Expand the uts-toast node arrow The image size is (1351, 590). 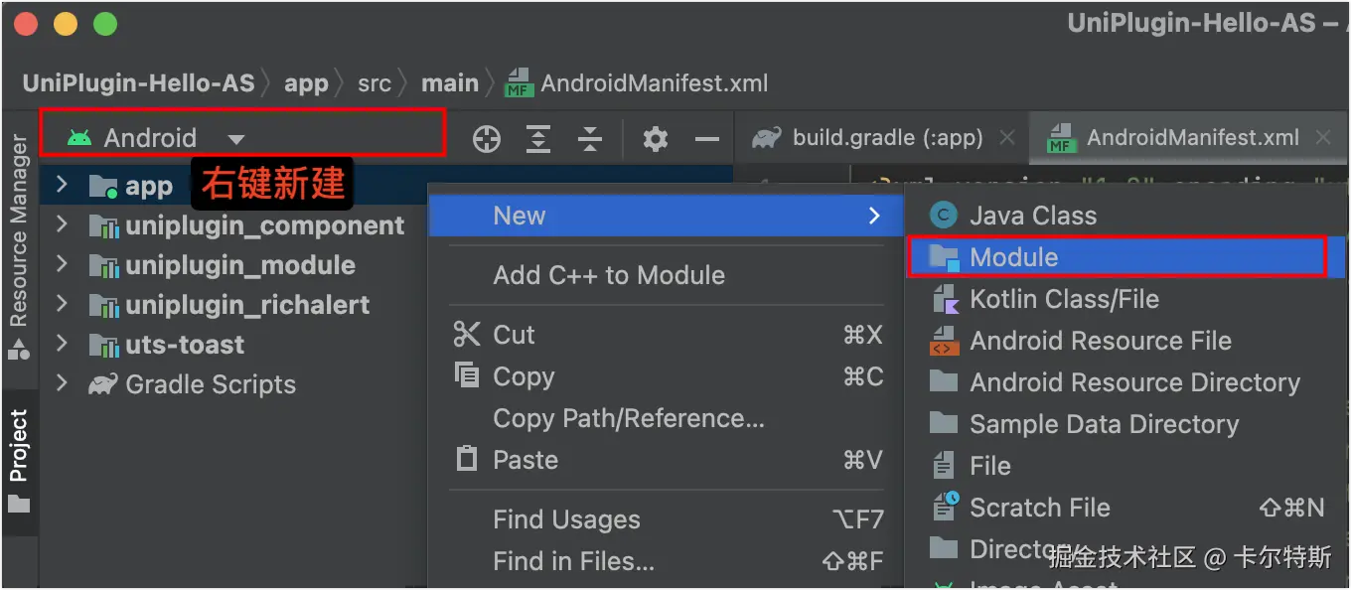62,344
